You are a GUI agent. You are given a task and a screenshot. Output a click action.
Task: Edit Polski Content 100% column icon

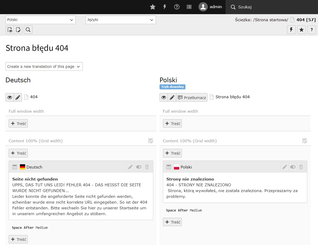pos(305,141)
